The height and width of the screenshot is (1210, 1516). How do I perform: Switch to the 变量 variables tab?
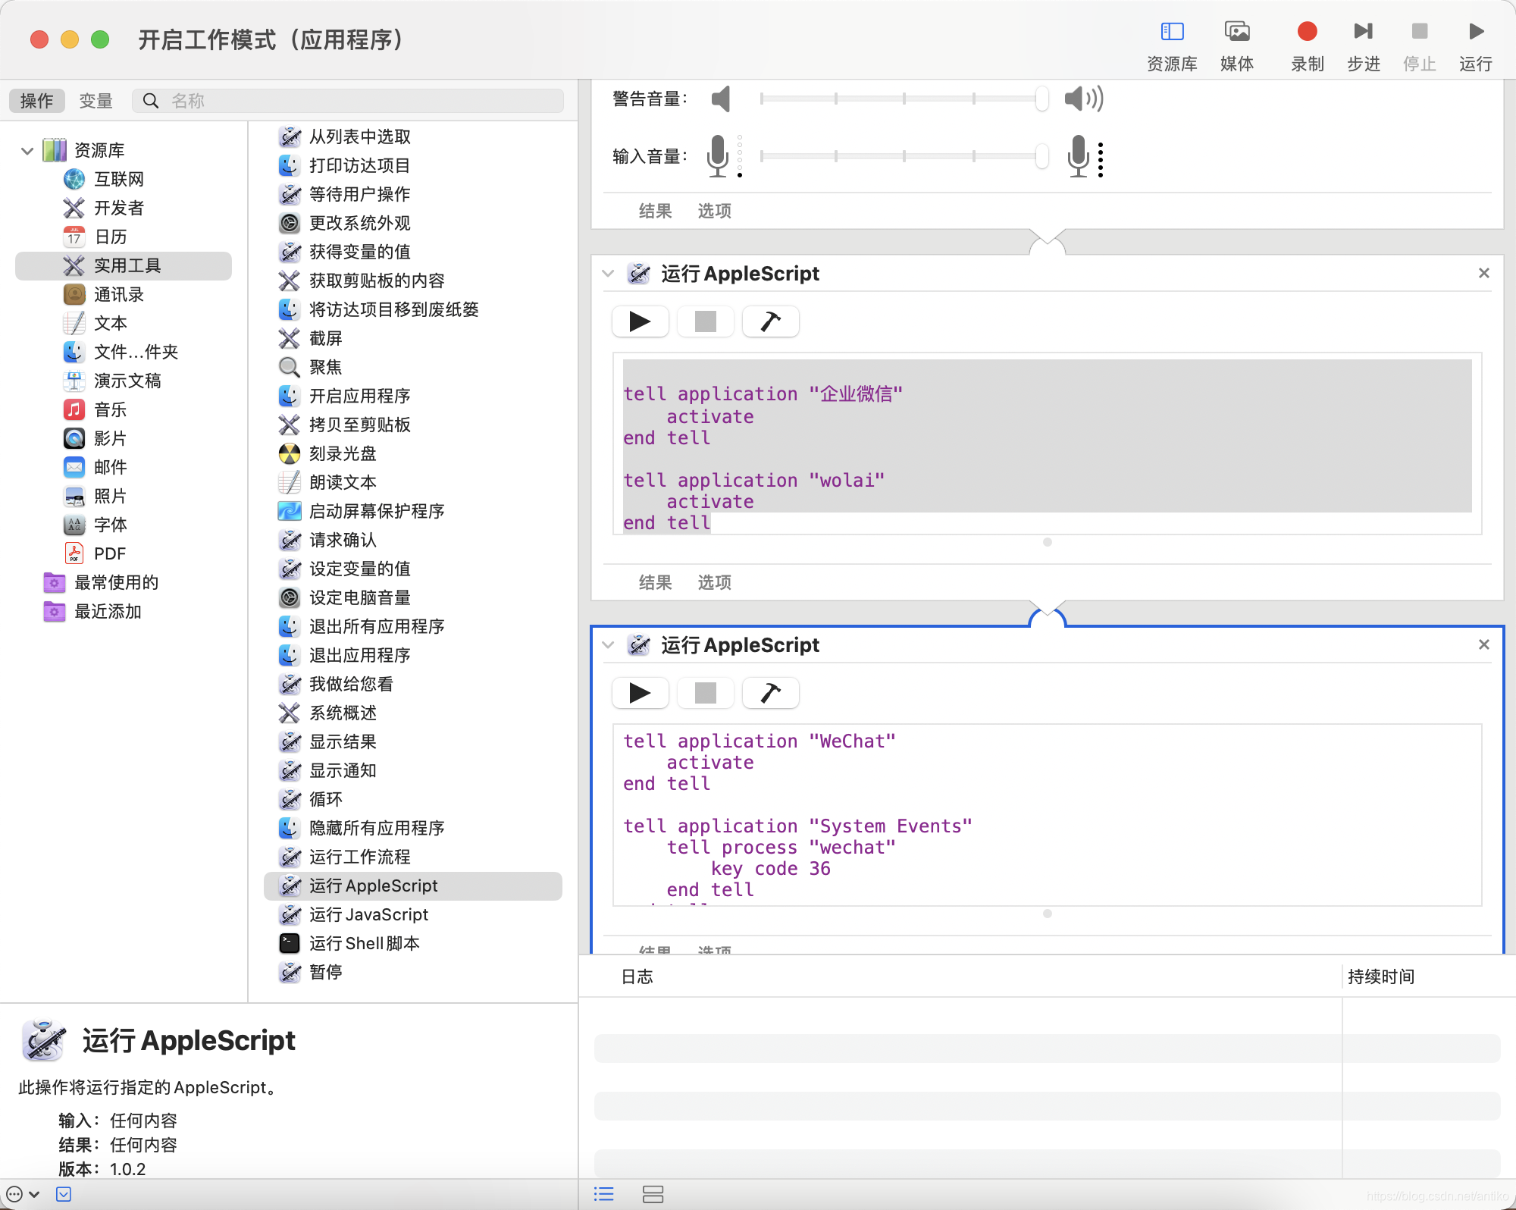pyautogui.click(x=96, y=101)
